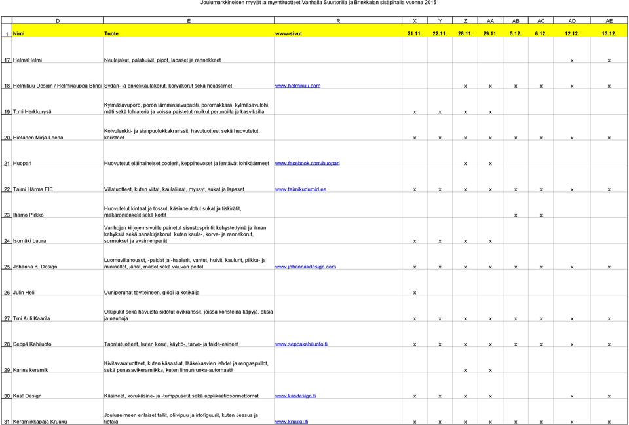Click the 'Neulejakut, palahuivit, pipot' product cell
Image resolution: width=629 pixels, height=425 pixels.
point(189,50)
